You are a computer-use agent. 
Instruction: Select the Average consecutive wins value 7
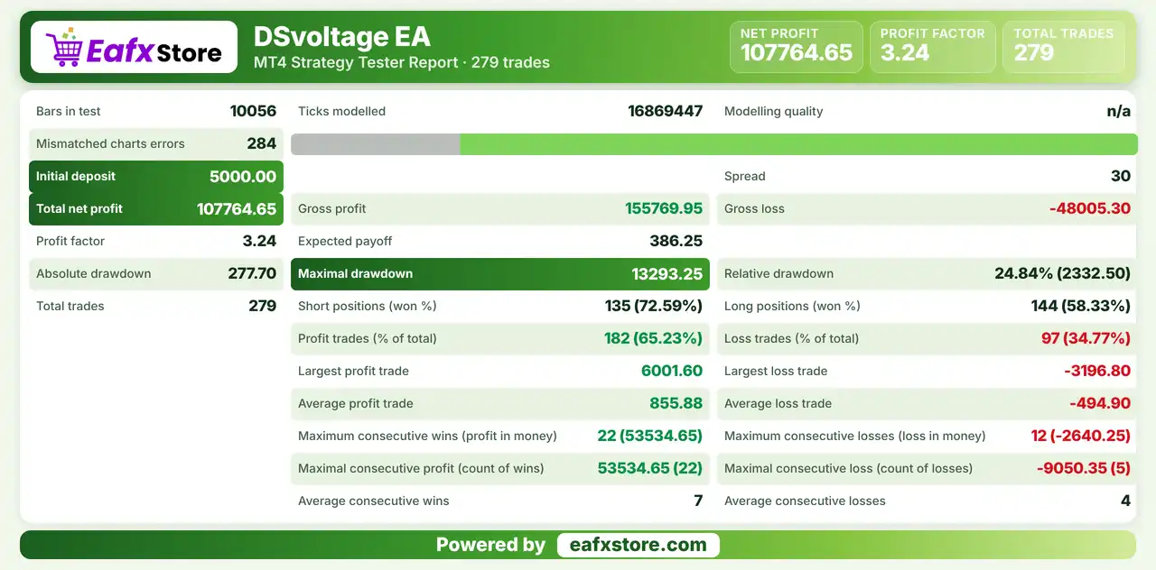(698, 501)
